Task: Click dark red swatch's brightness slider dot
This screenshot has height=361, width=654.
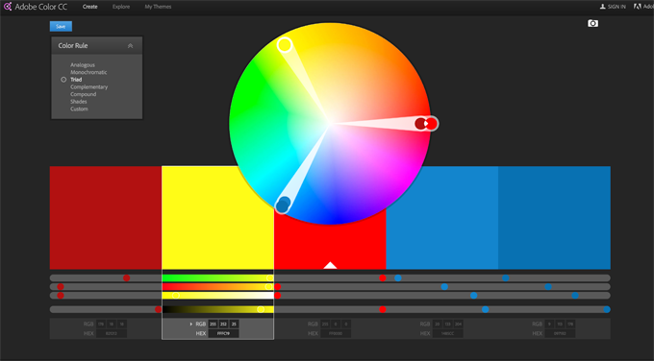Action: 158,309
